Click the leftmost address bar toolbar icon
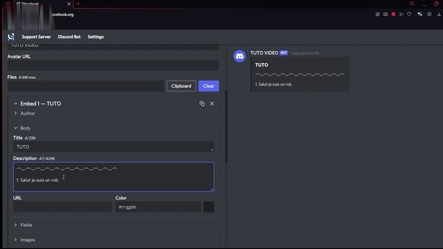Screen dimensions: 443x249 click(x=377, y=14)
